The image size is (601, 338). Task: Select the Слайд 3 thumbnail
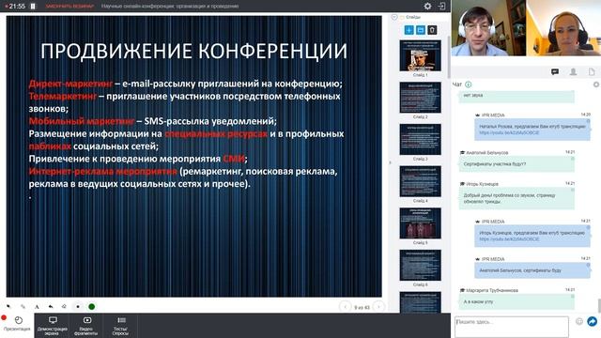point(420,140)
